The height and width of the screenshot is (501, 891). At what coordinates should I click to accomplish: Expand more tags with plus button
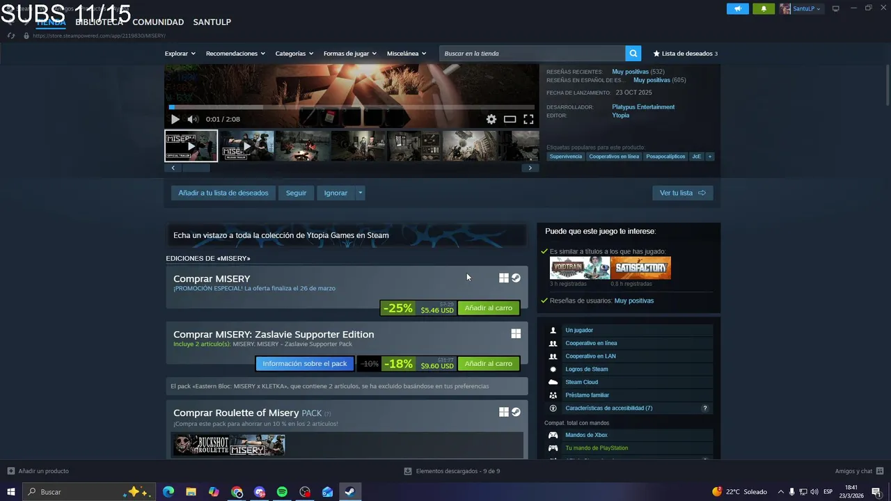point(710,157)
